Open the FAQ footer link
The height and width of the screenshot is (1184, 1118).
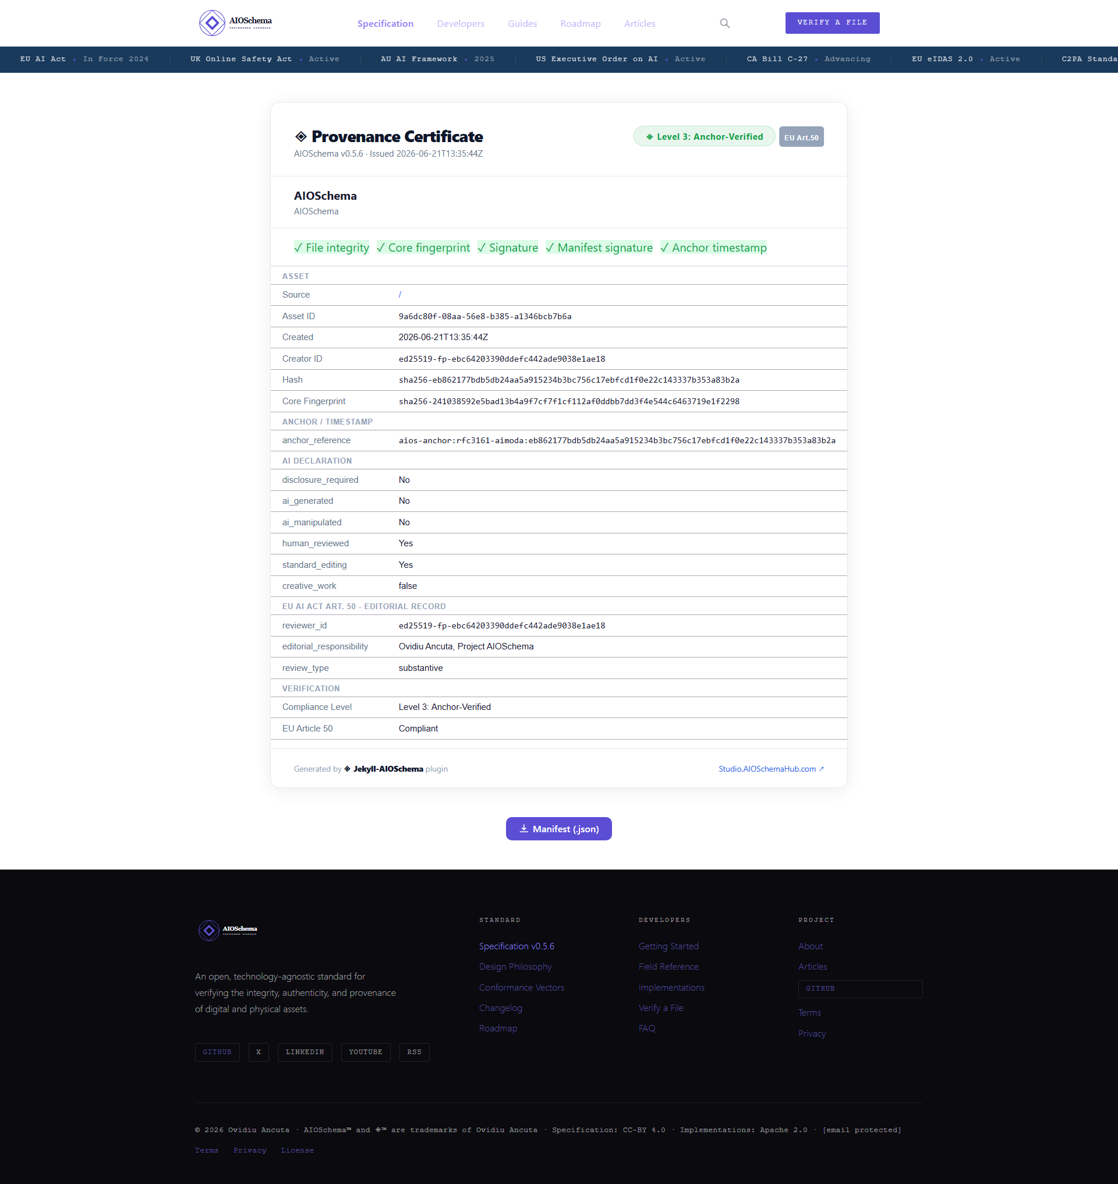pyautogui.click(x=646, y=1029)
